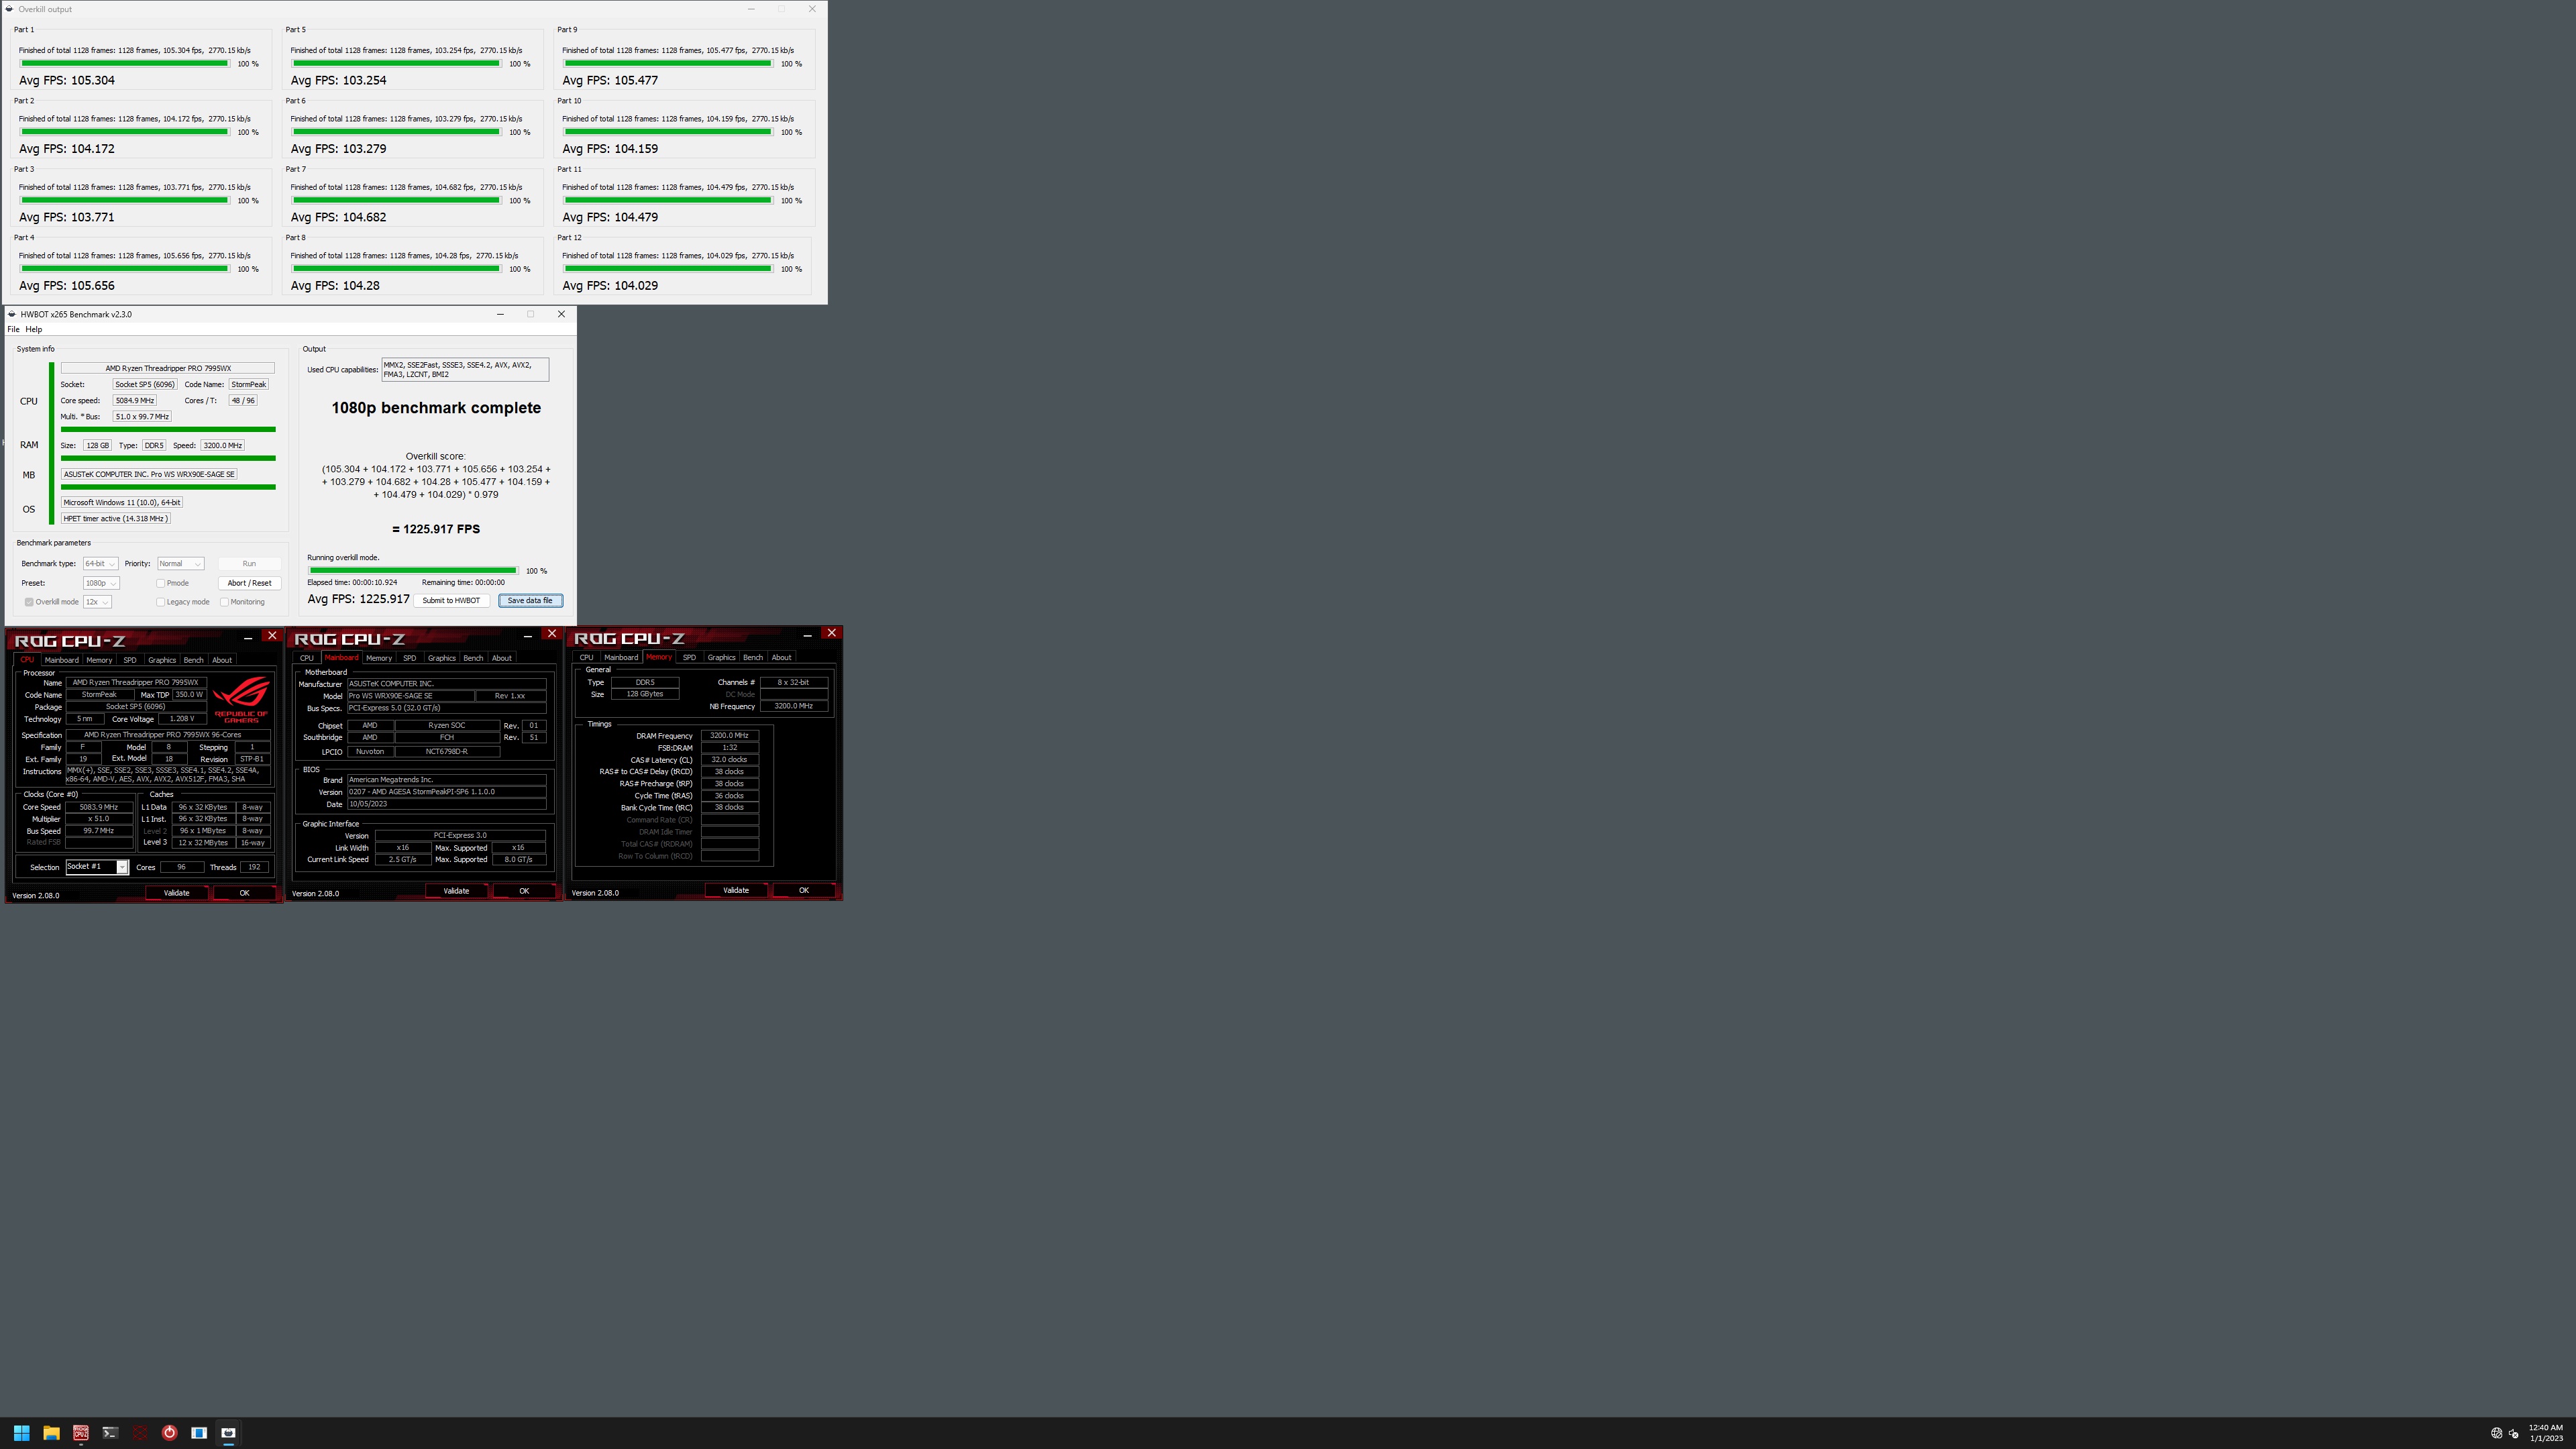Click the red atom-shaped taskbar icon
The image size is (2576, 1449).
click(x=140, y=1432)
